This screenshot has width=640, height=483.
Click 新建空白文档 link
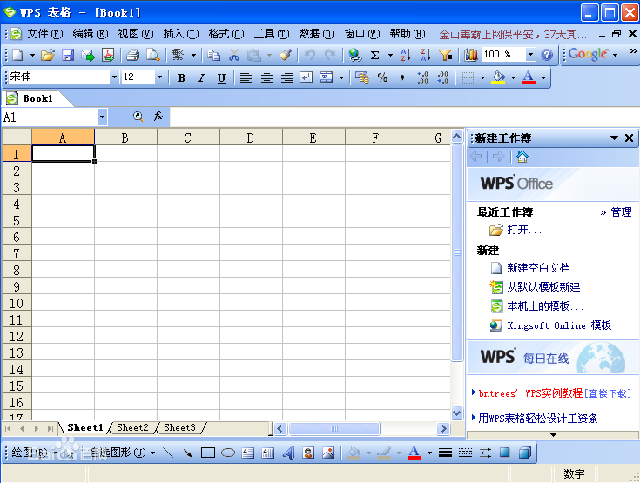[x=538, y=268]
